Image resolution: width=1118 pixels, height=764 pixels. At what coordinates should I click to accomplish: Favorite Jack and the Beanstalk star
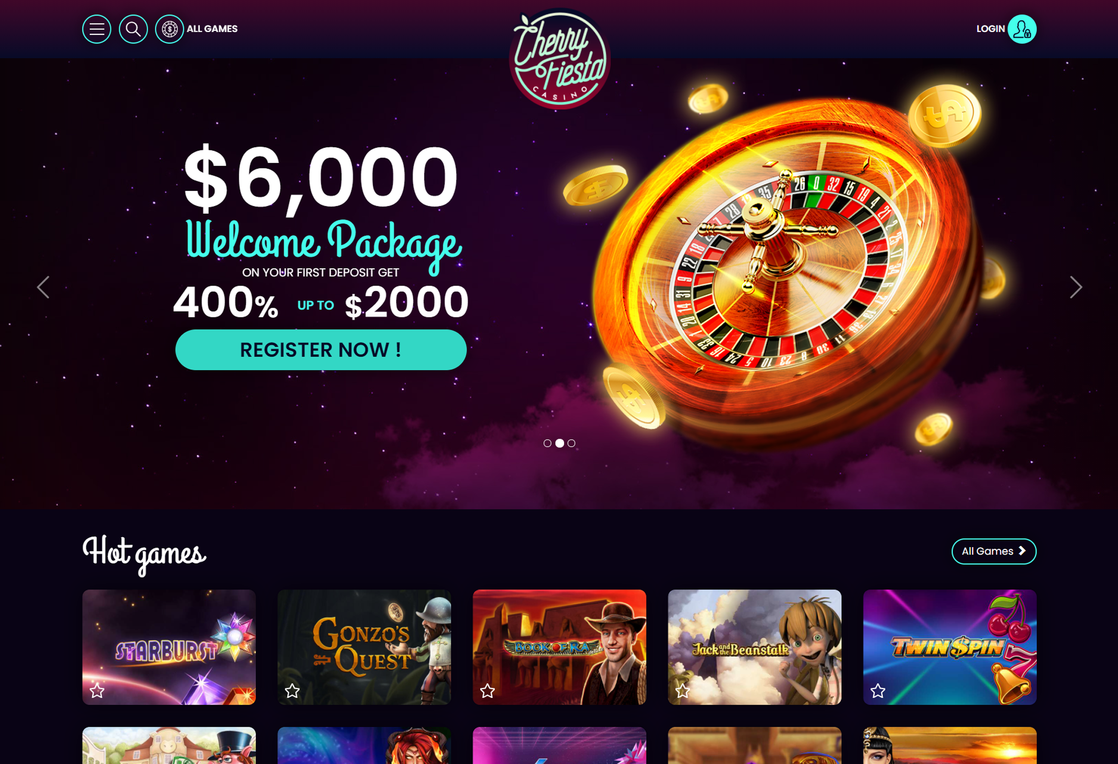point(683,691)
